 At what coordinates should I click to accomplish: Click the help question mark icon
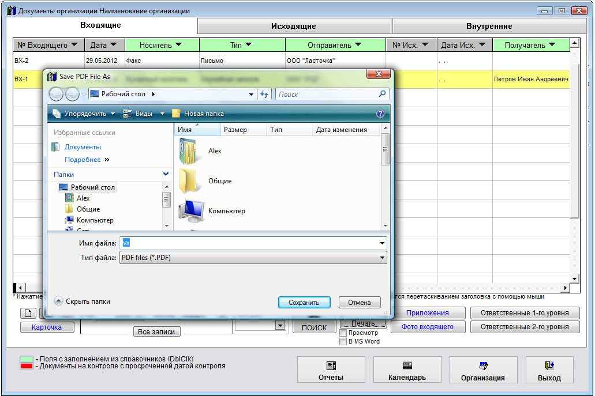tap(380, 114)
